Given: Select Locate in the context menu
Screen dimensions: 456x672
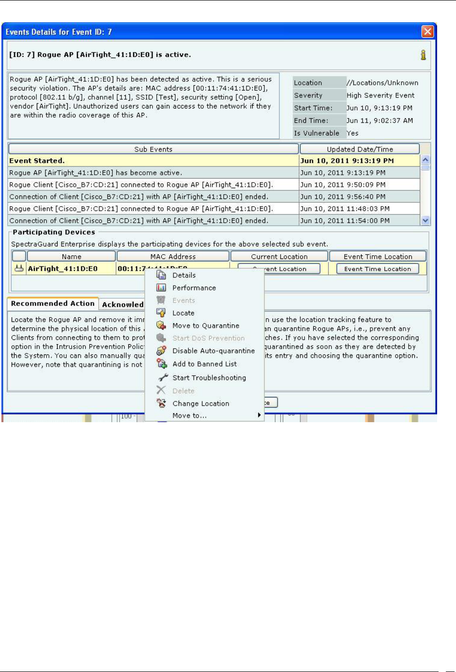Looking at the screenshot, I should click(x=183, y=313).
